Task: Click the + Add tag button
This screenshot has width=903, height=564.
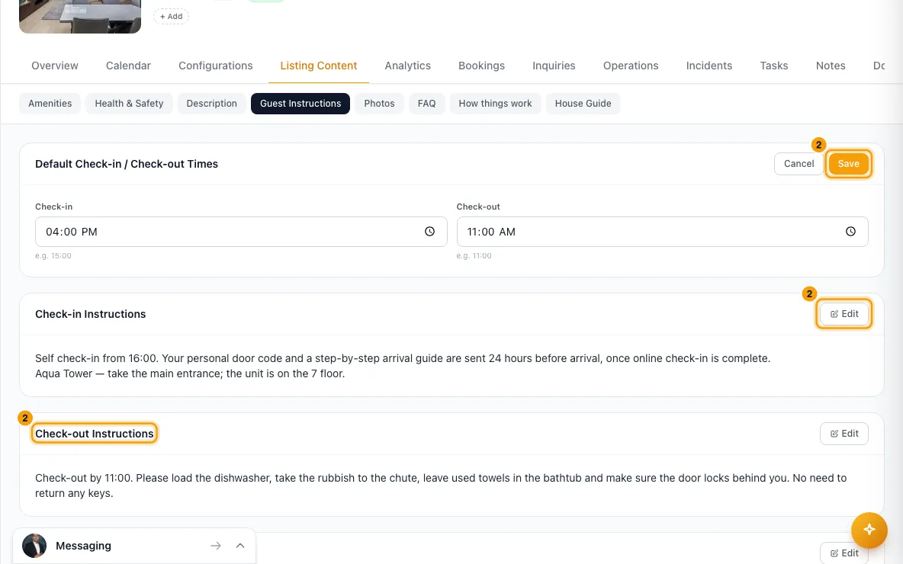Action: (x=171, y=16)
